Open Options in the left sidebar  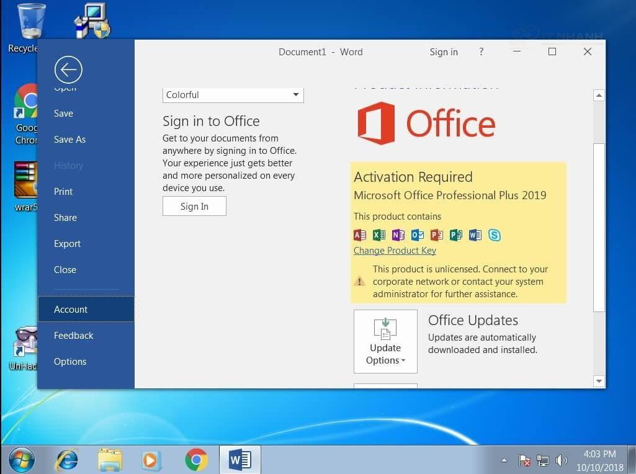pyautogui.click(x=70, y=362)
